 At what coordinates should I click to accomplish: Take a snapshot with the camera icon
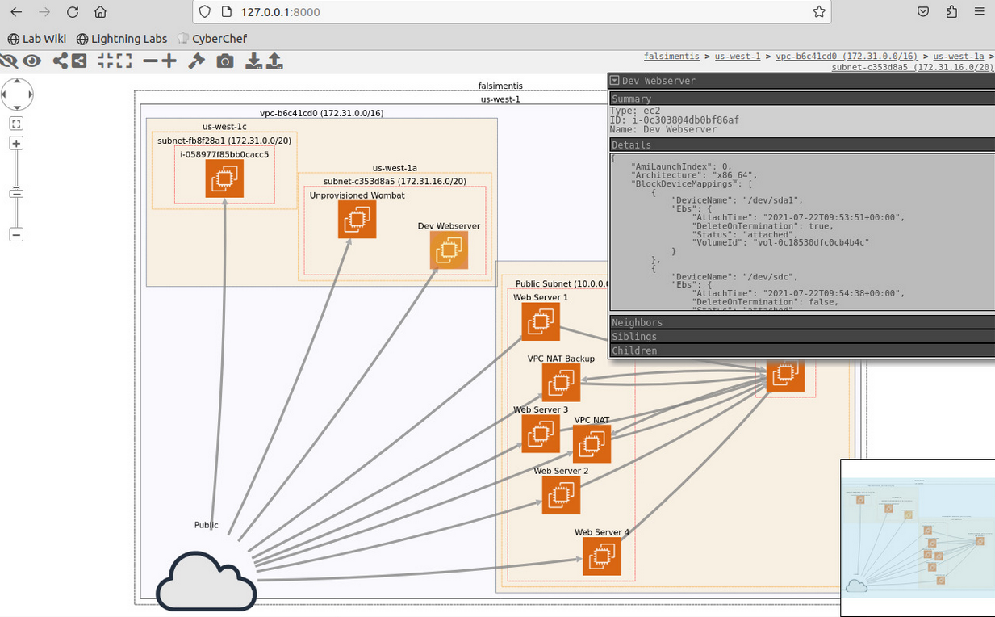point(225,61)
